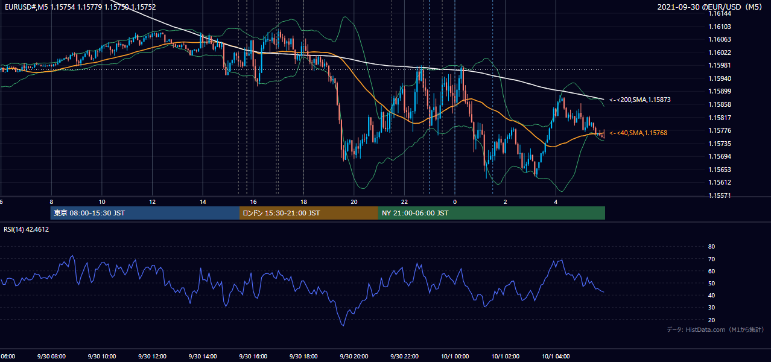Click hour label 18 under price chart
The width and height of the screenshot is (771, 362).
pos(303,202)
